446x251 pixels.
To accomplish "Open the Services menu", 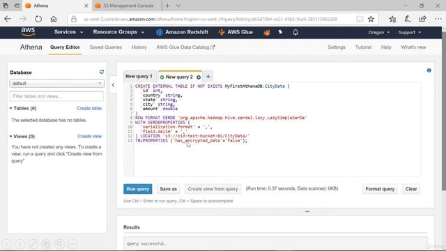I will click(68, 32).
